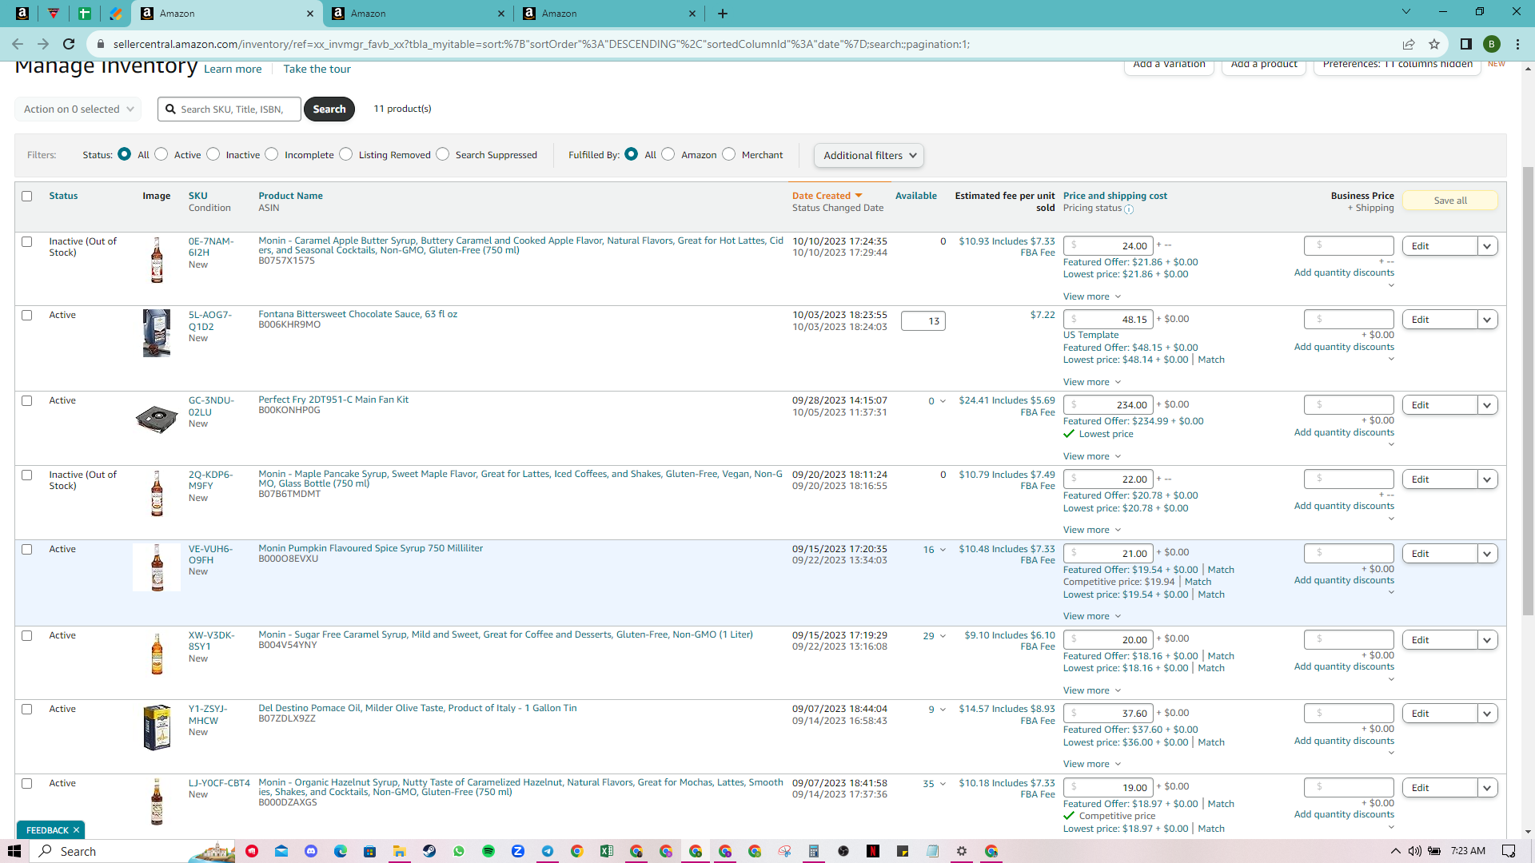Open the Action on 0 selected dropdown

[x=78, y=109]
